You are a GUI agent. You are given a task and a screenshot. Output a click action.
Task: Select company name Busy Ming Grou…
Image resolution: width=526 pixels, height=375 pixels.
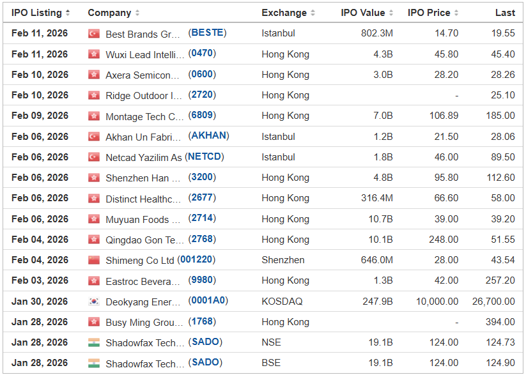144,323
